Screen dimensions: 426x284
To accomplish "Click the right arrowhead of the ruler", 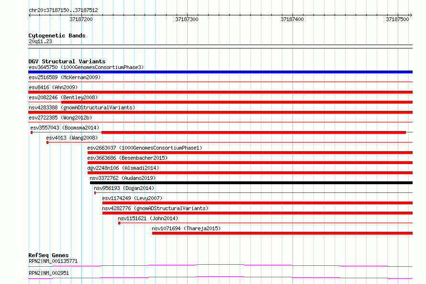I will point(411,15).
